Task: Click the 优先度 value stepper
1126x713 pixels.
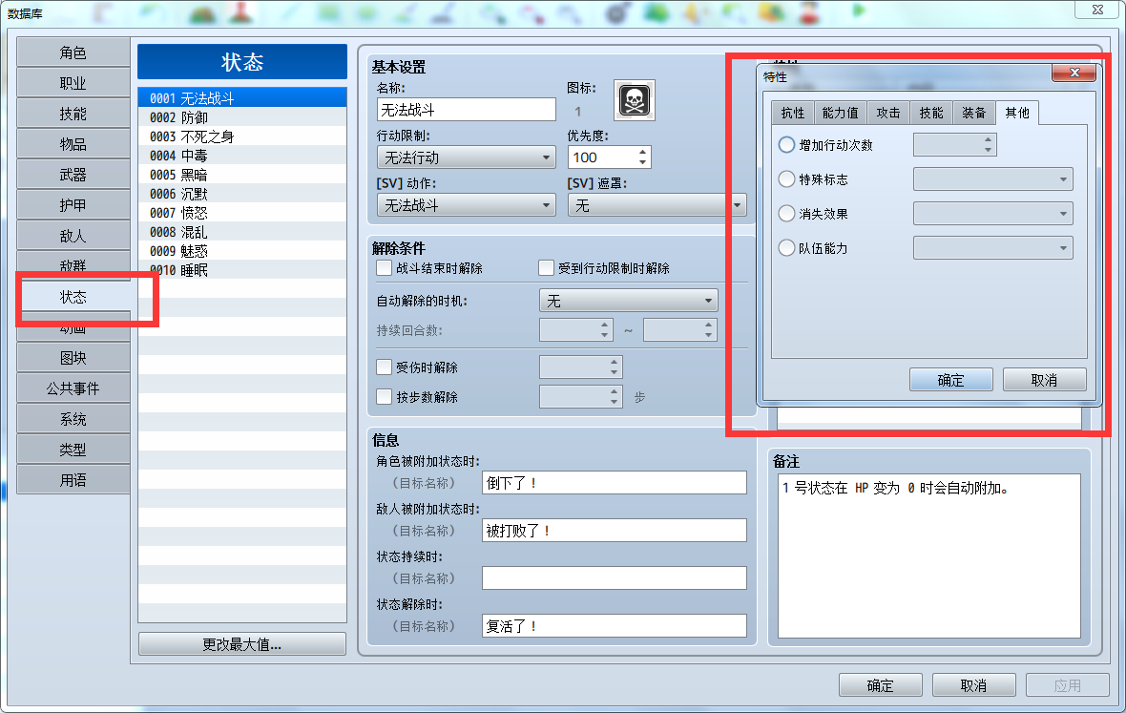Action: [x=642, y=157]
